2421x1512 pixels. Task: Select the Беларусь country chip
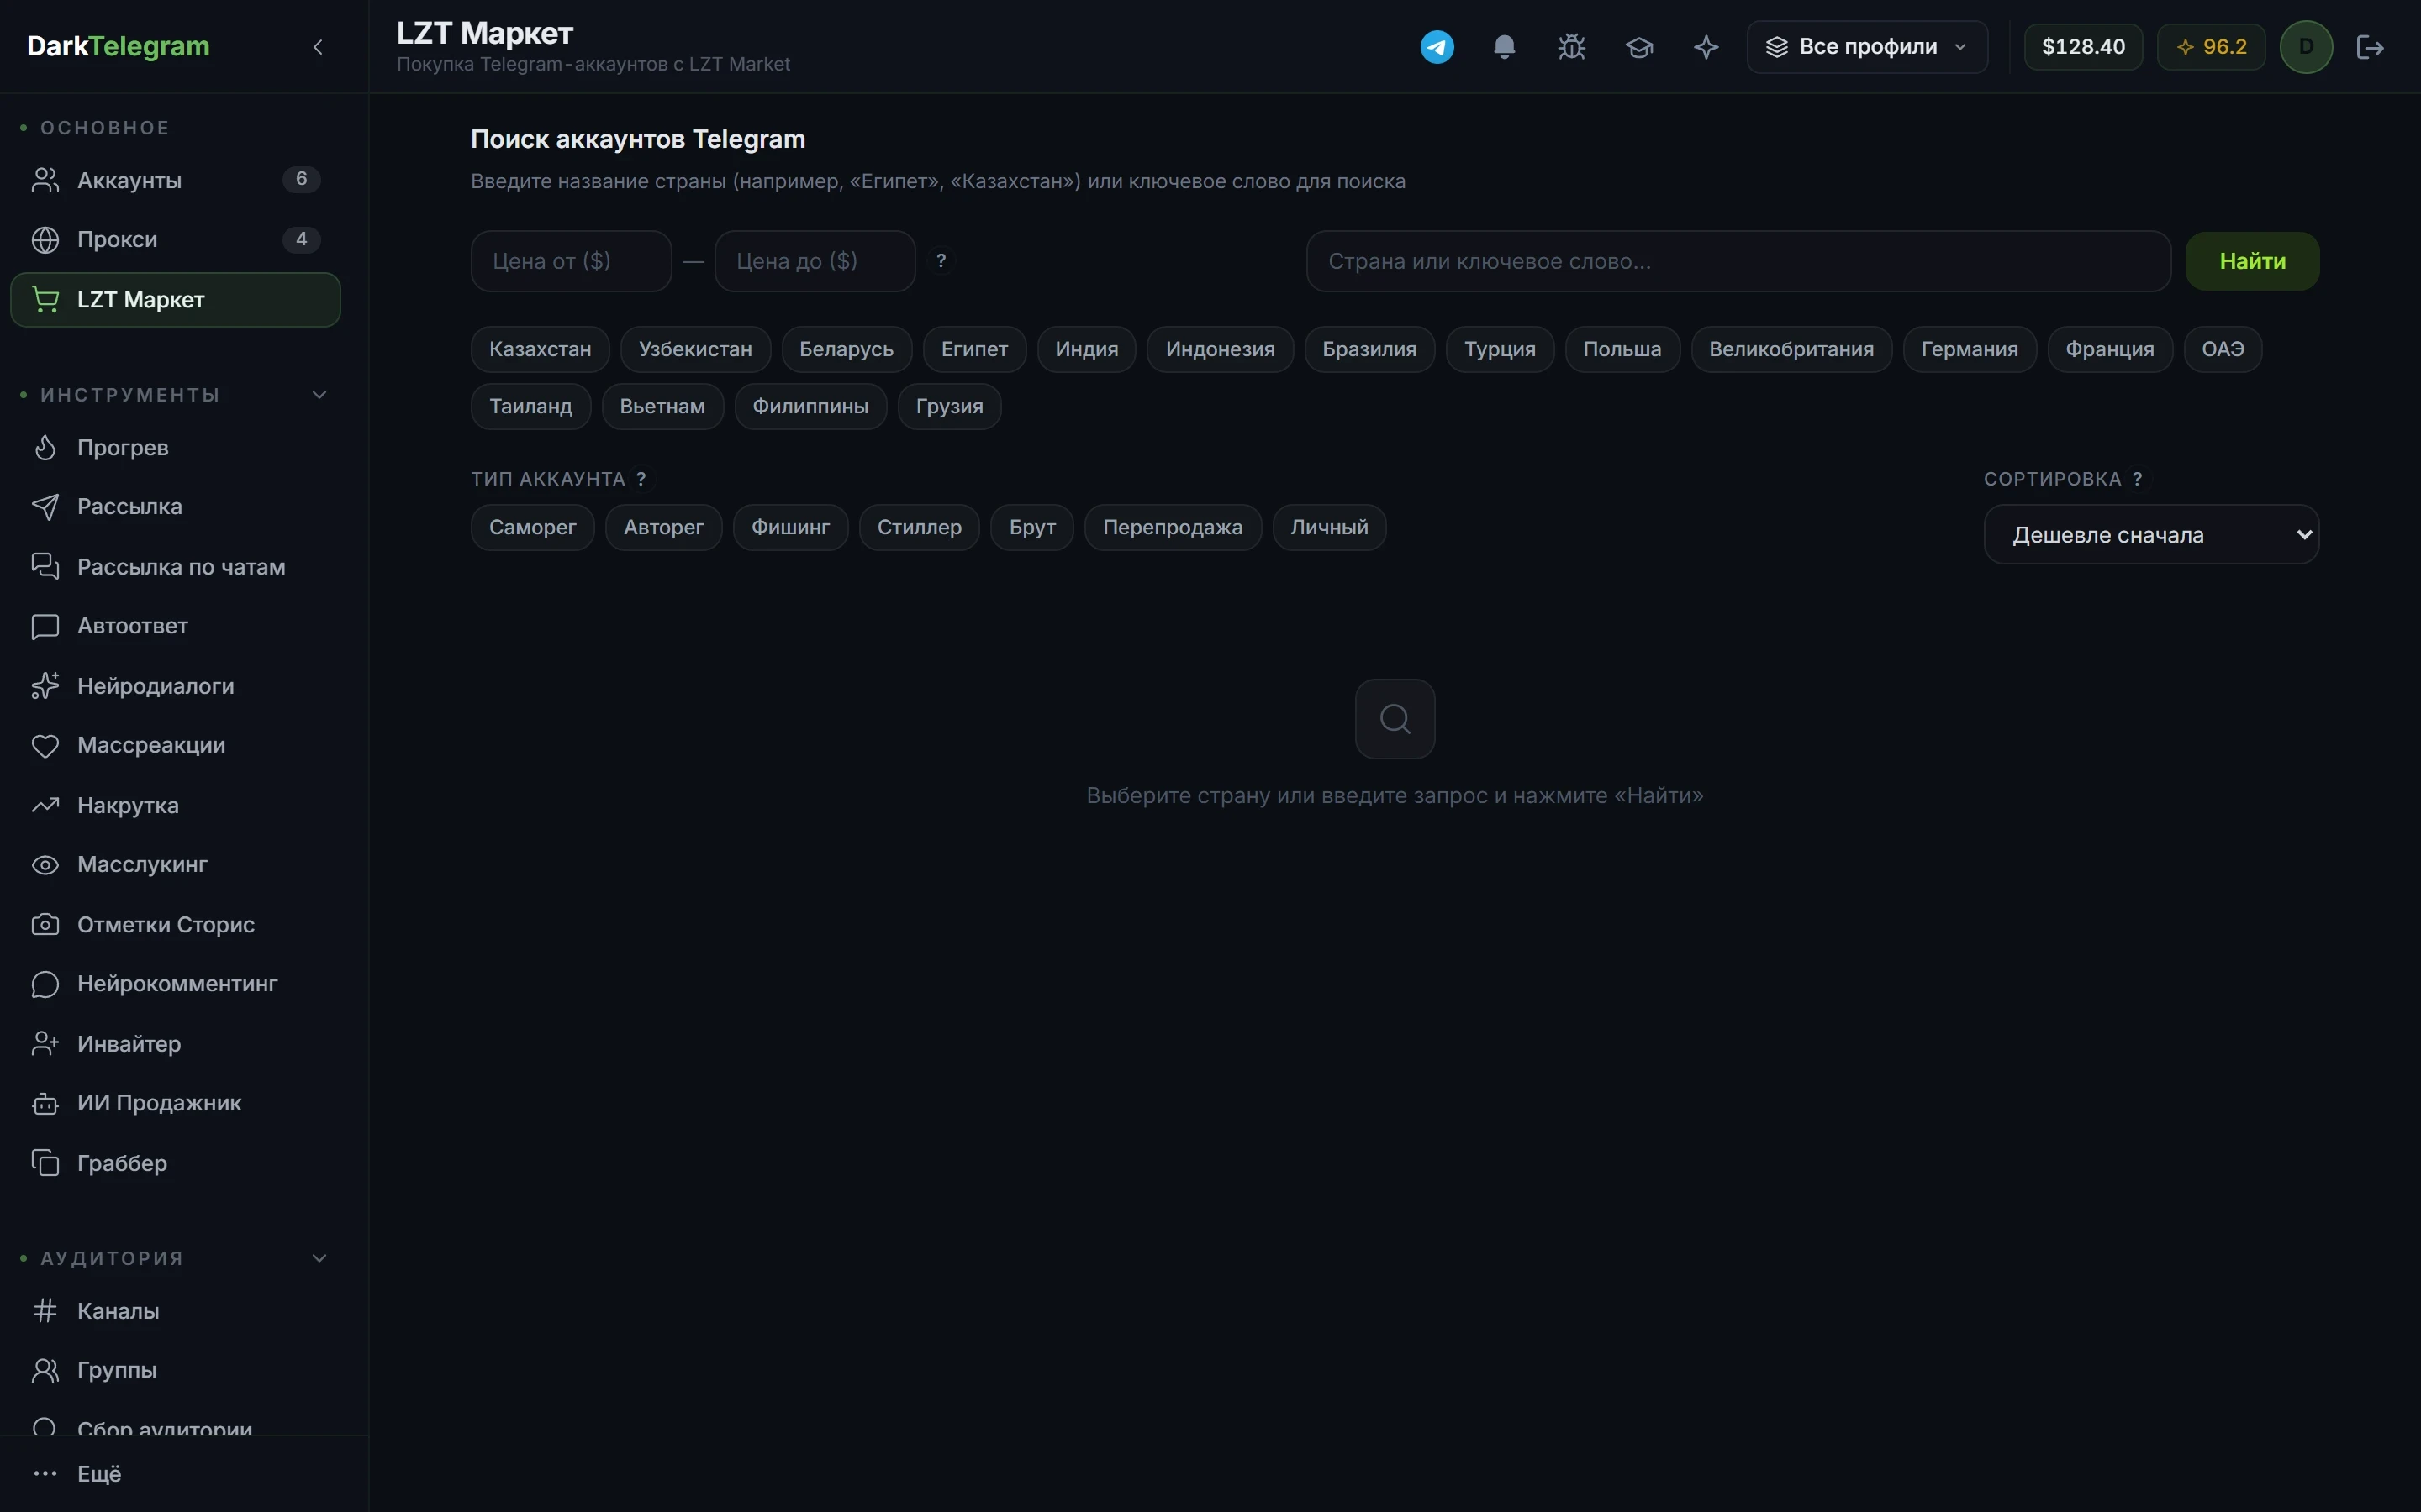pyautogui.click(x=847, y=349)
